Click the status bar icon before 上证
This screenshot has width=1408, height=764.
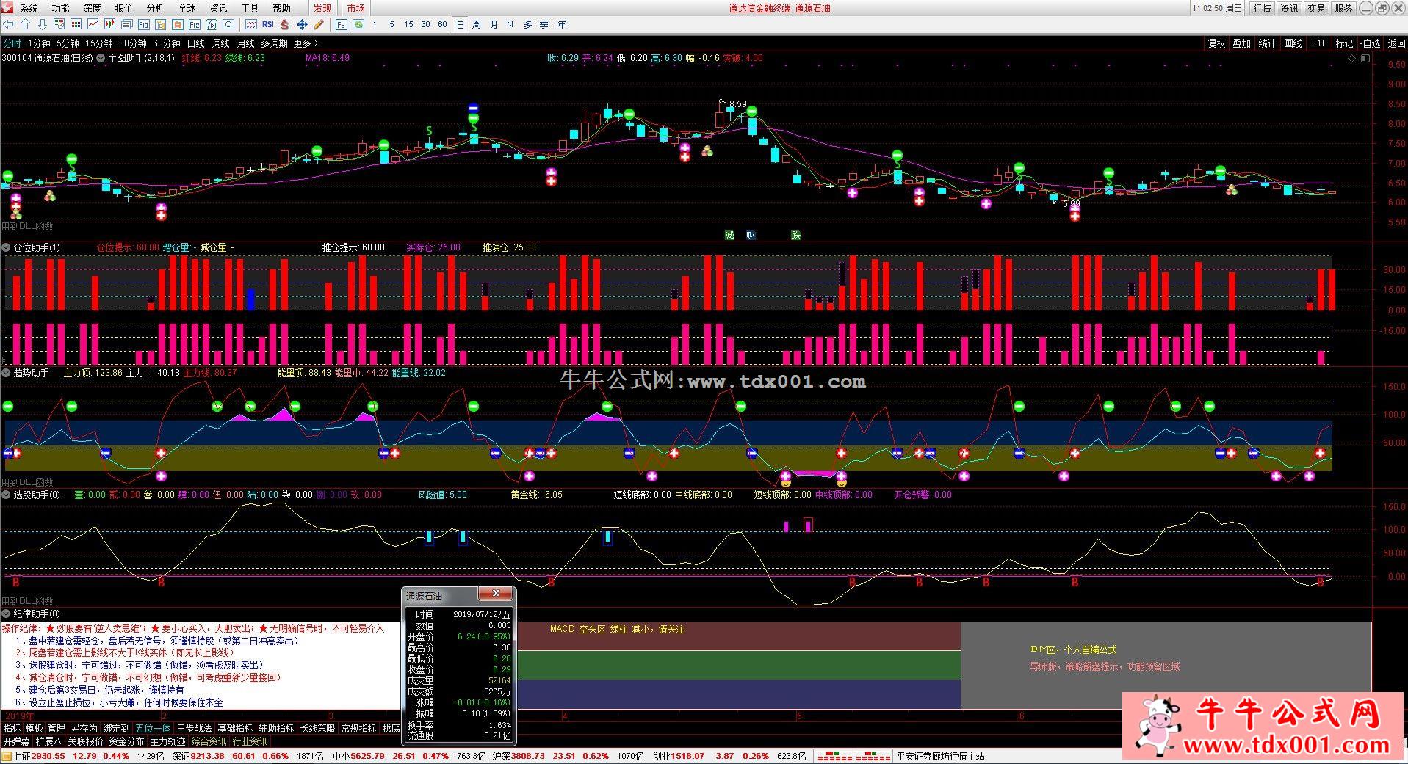(7, 756)
